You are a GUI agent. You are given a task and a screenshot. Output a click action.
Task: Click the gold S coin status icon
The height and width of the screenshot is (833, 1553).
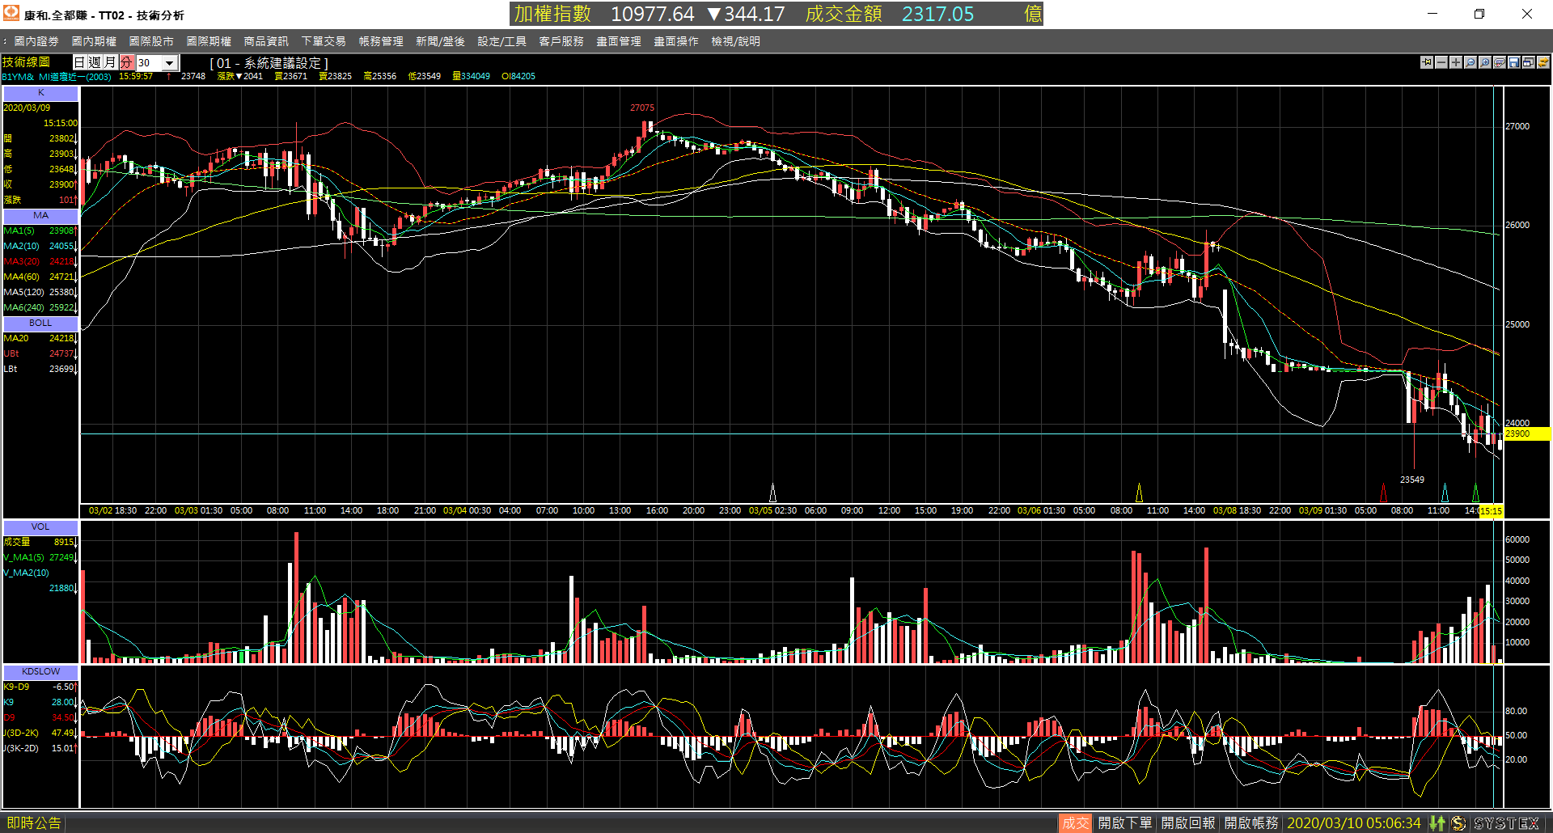1458,823
